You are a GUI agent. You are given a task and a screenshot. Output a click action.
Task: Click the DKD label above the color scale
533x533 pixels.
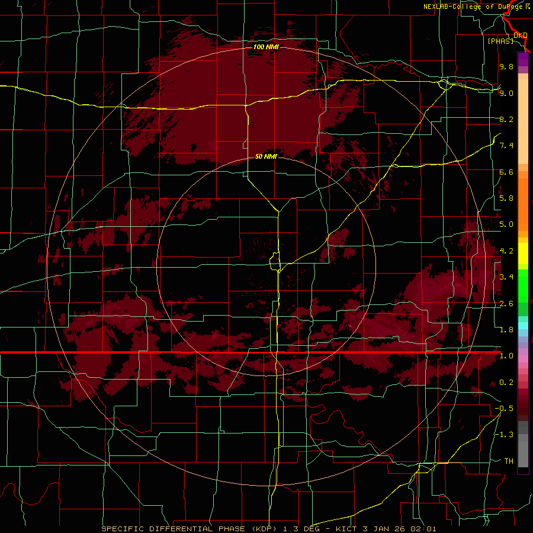521,36
